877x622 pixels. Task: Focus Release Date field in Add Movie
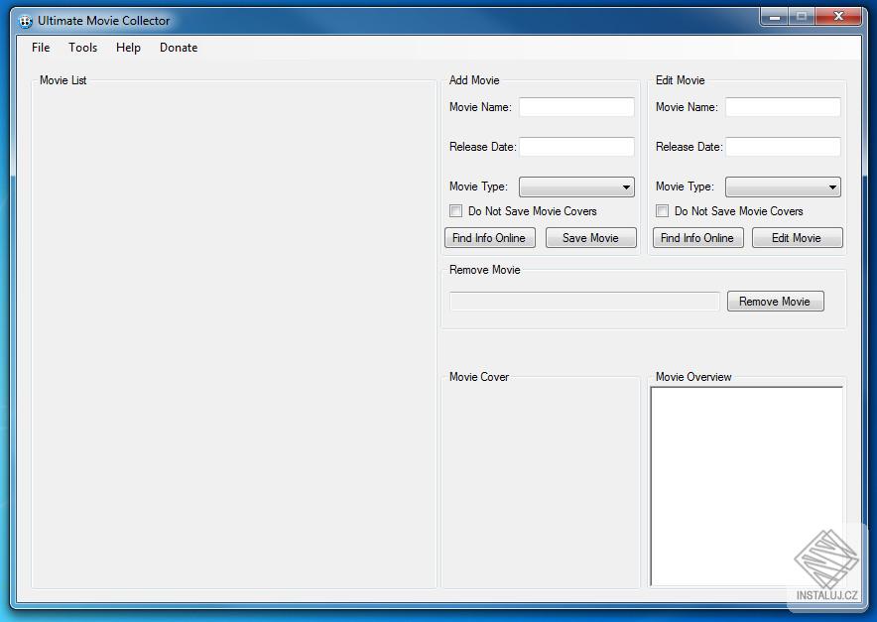[x=576, y=147]
